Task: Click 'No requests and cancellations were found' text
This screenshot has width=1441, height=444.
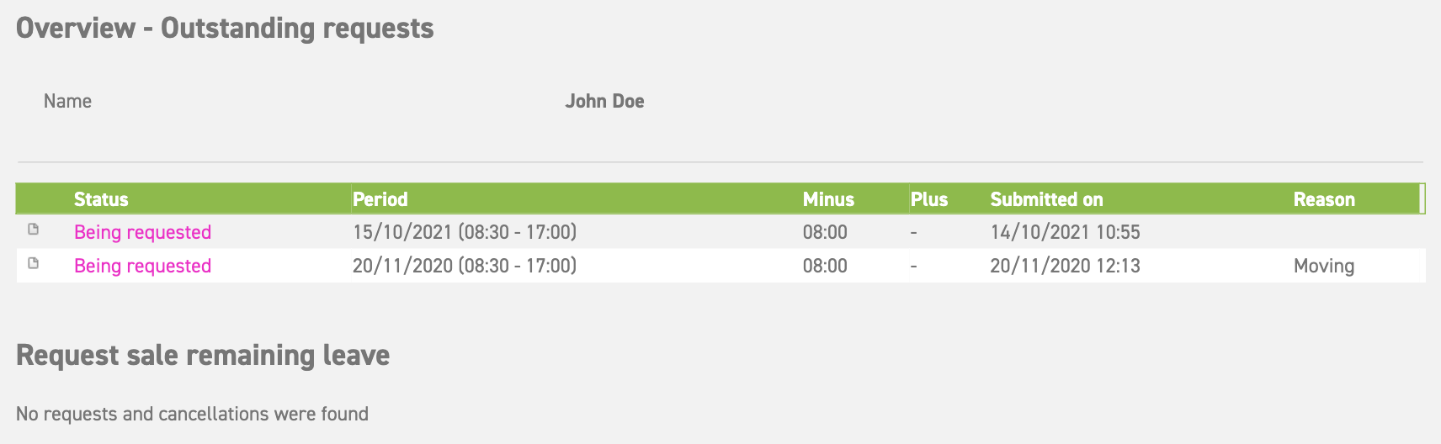Action: 192,414
